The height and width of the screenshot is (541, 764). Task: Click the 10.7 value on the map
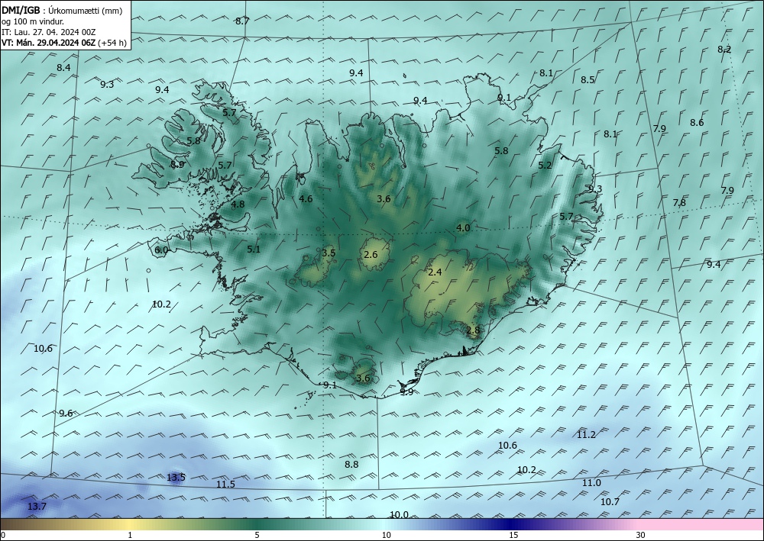(610, 501)
